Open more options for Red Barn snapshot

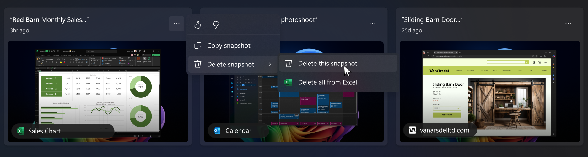176,24
